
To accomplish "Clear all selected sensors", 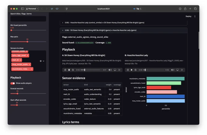I will tap(41, 61).
